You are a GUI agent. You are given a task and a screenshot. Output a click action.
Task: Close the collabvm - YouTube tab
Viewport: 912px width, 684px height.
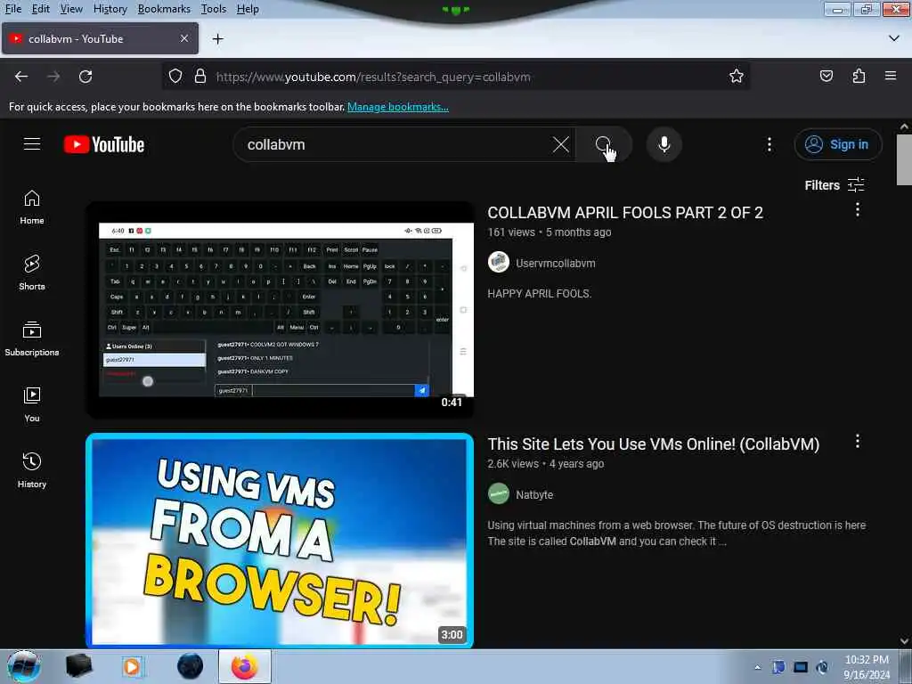tap(183, 38)
